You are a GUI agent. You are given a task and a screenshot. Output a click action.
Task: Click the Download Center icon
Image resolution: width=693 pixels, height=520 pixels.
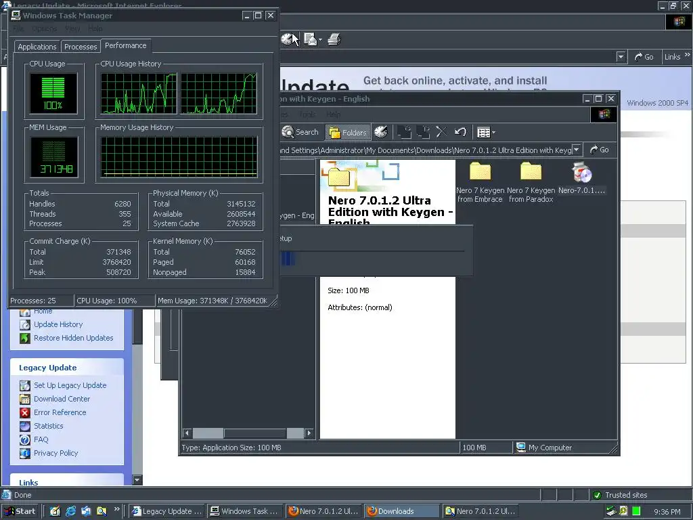[25, 399]
